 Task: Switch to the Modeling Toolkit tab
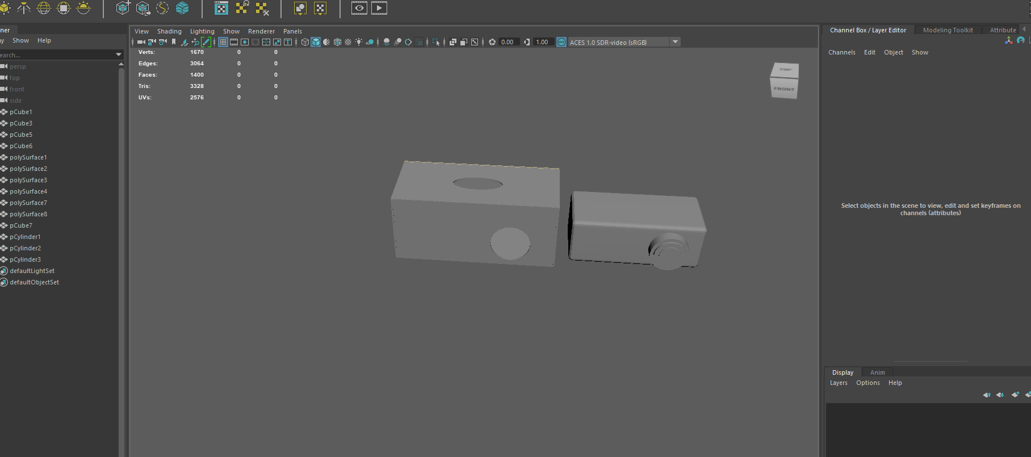click(x=948, y=30)
